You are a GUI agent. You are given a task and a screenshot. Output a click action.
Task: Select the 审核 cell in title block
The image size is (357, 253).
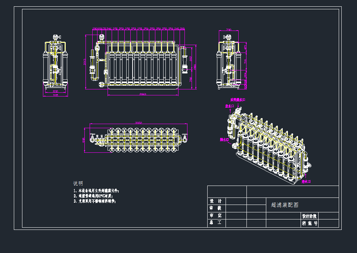(x=216, y=208)
